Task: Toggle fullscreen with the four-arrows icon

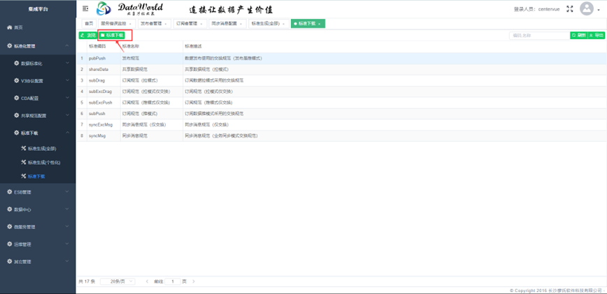Action: (x=569, y=9)
